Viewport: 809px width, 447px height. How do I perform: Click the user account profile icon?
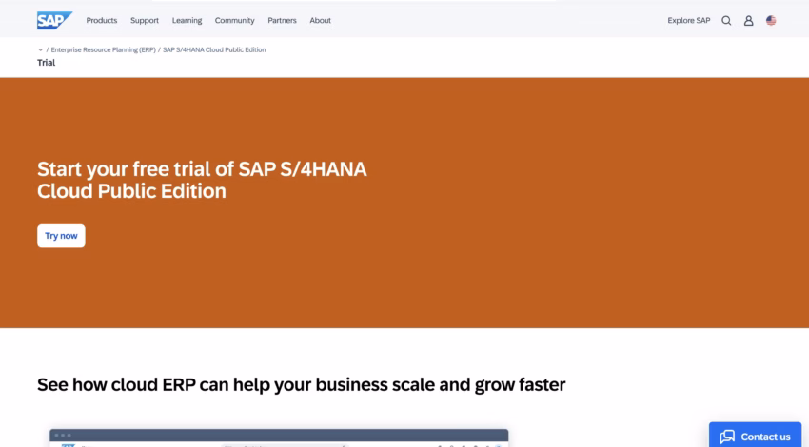pyautogui.click(x=749, y=20)
